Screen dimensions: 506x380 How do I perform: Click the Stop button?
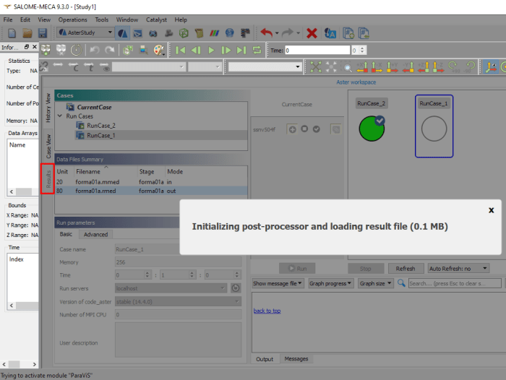point(365,269)
